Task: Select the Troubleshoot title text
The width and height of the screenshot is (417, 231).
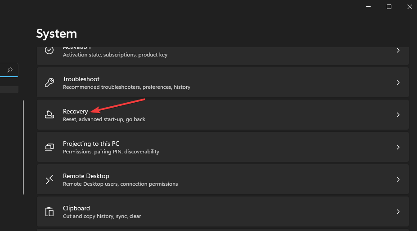Action: point(81,79)
